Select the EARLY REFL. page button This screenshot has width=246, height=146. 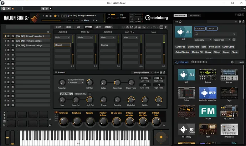click(66, 94)
